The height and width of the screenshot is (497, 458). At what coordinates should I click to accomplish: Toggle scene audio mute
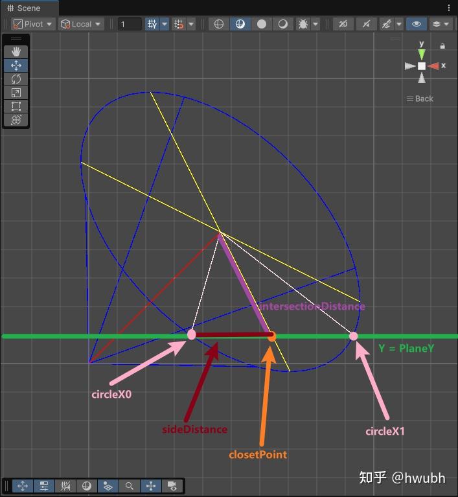coord(367,24)
